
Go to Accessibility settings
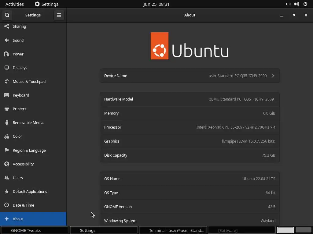(x=33, y=164)
